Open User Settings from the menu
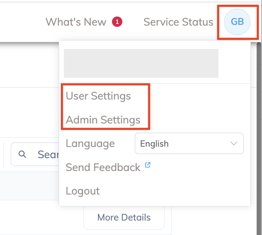The width and height of the screenshot is (262, 235). coord(98,96)
